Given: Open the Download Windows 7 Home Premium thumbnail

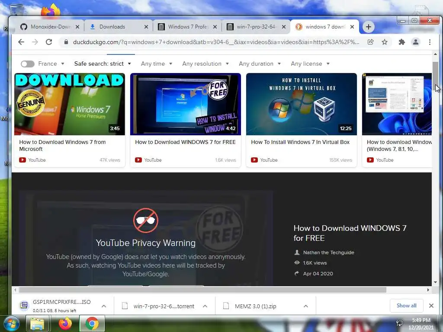Looking at the screenshot, I should (x=70, y=104).
